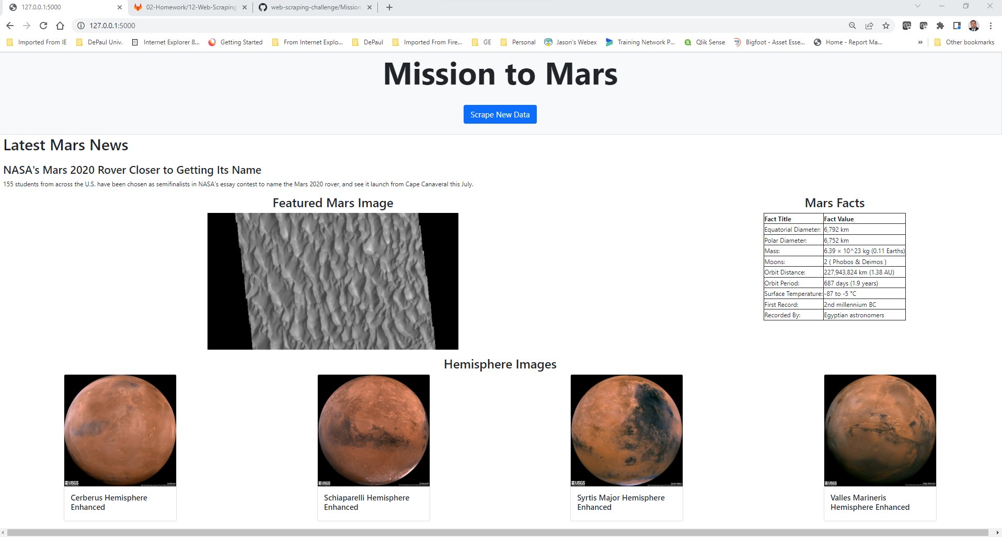
Task: Click the zoom magnifier in the address bar
Action: pyautogui.click(x=852, y=25)
